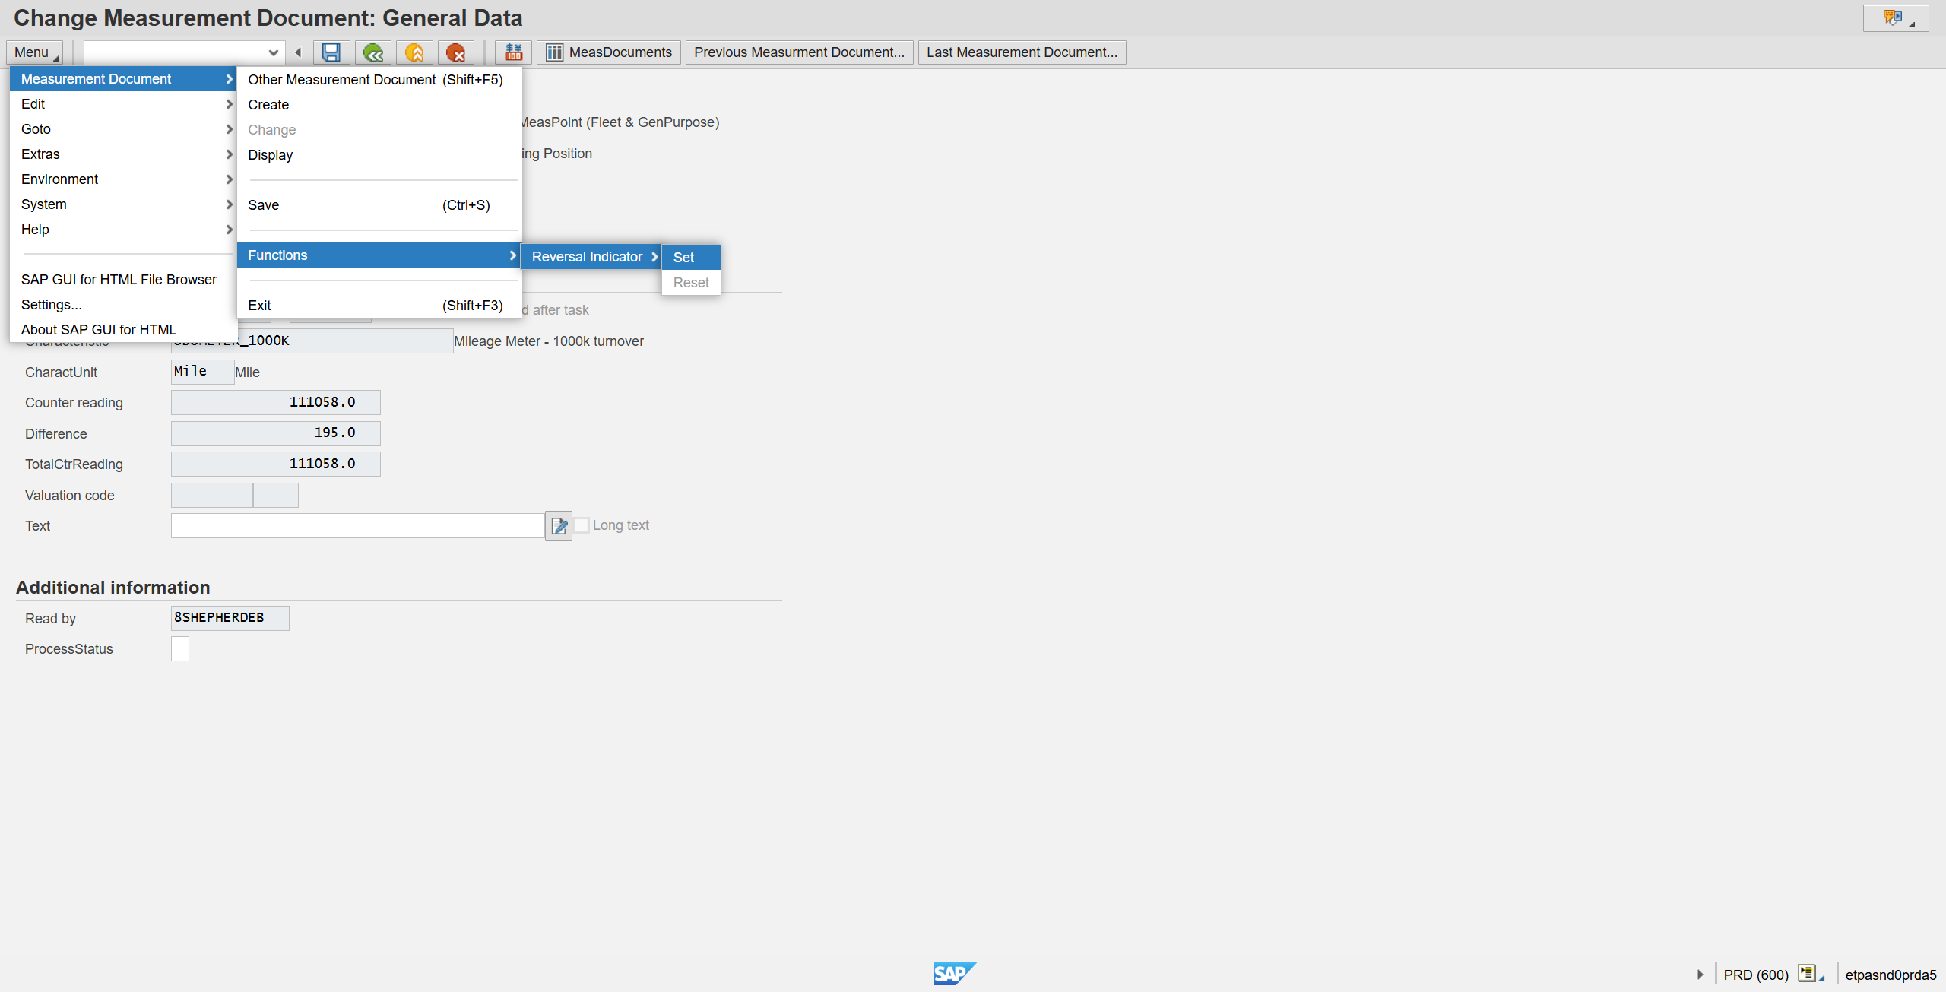The height and width of the screenshot is (992, 1946).
Task: Toggle the ProcessStatus checkbox
Action: tap(180, 648)
